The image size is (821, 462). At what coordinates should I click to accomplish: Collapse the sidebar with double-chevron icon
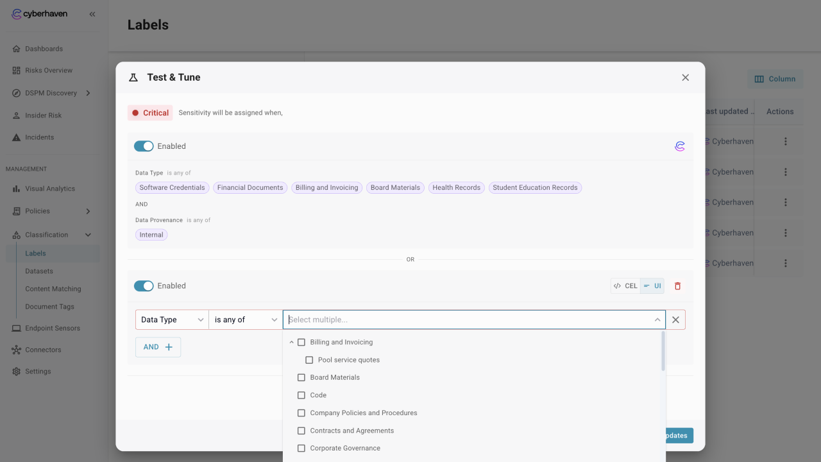pos(92,14)
